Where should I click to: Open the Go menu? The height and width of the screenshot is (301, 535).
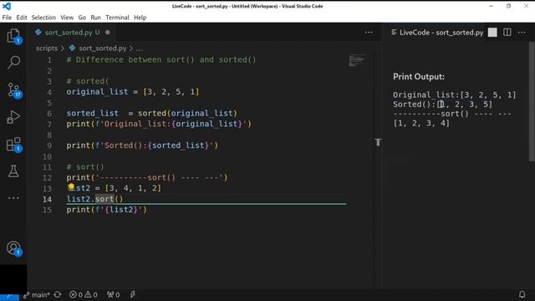tap(82, 18)
